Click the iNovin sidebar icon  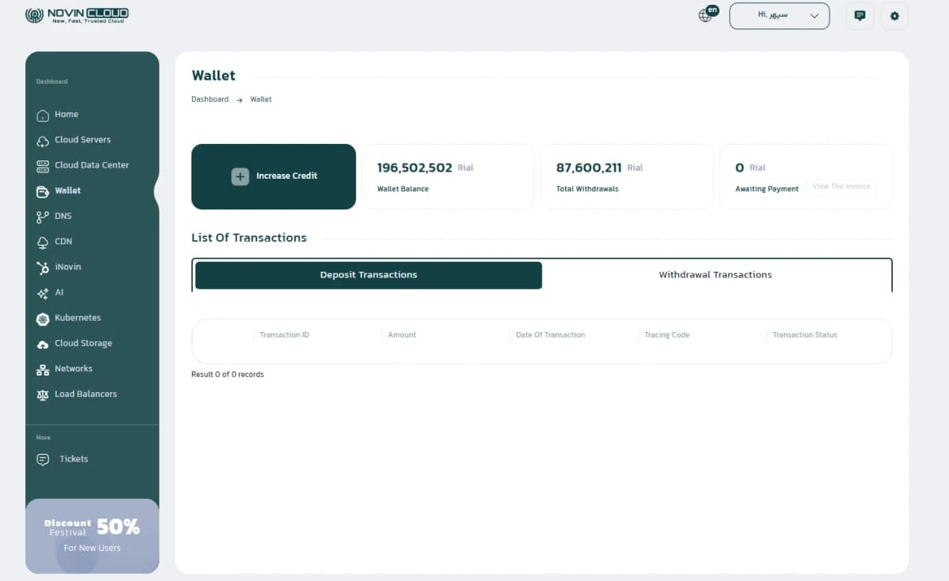click(x=43, y=268)
